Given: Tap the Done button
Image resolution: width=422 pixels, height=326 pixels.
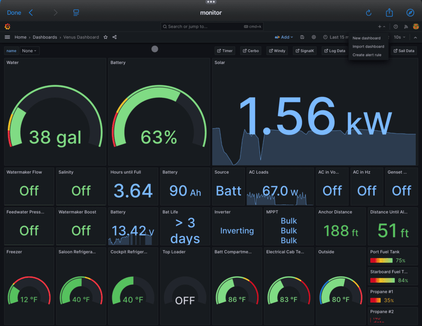Looking at the screenshot, I should click(14, 13).
